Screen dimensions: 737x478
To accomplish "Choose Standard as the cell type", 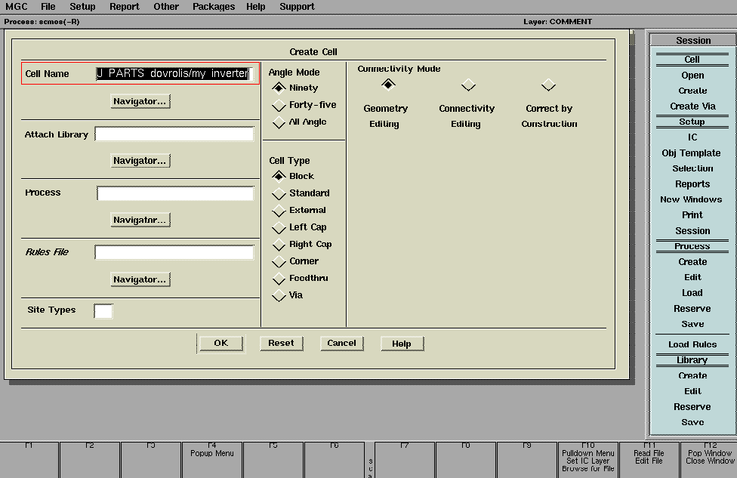I will coord(279,193).
